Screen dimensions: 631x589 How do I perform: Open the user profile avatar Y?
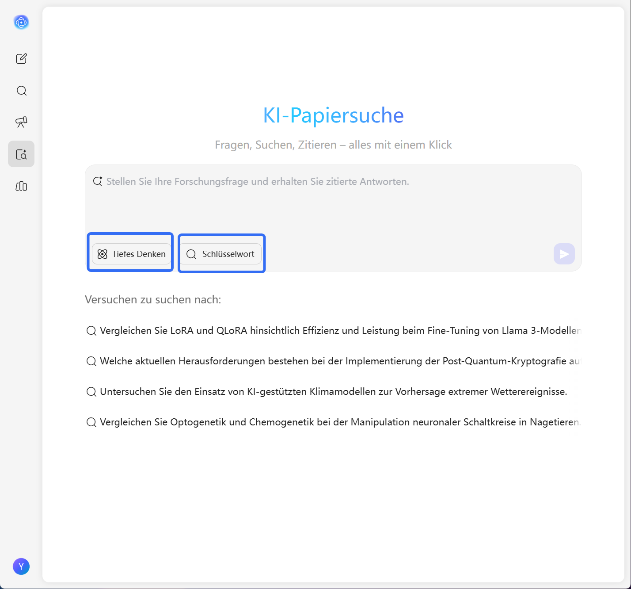[21, 566]
